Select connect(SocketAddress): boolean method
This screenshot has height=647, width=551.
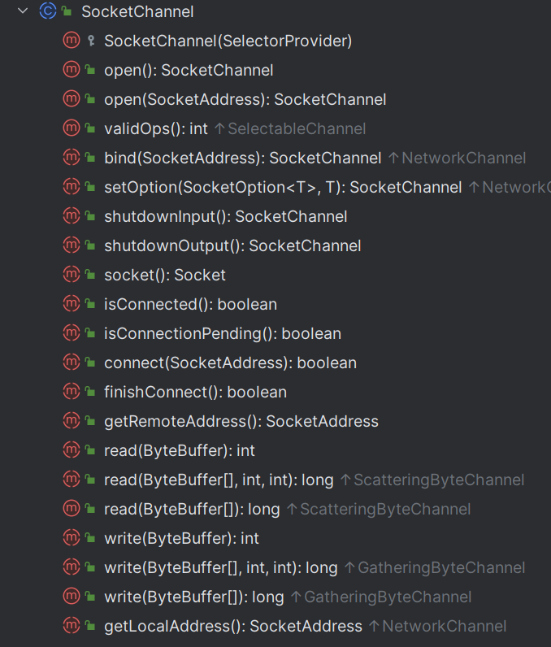coord(230,363)
